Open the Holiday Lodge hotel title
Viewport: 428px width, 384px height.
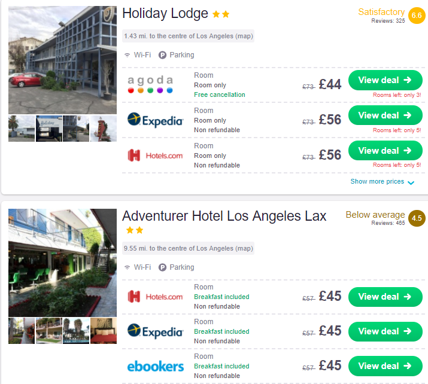(165, 13)
